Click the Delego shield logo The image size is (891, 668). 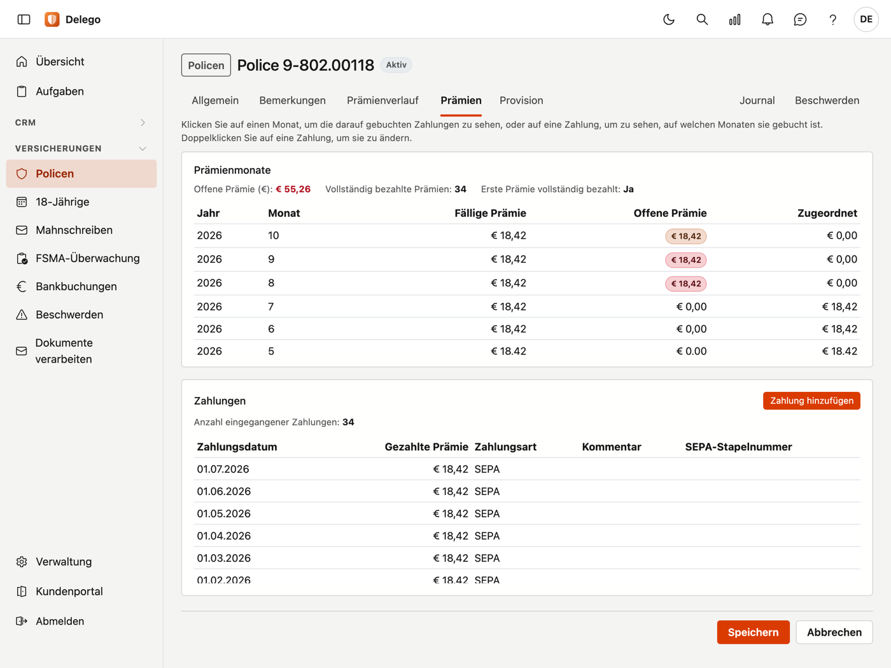52,19
